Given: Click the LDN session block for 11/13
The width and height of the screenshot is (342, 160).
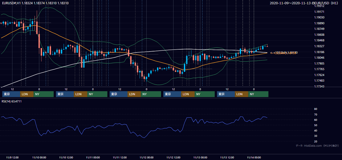Looking at the screenshot, I should [x=242, y=94].
